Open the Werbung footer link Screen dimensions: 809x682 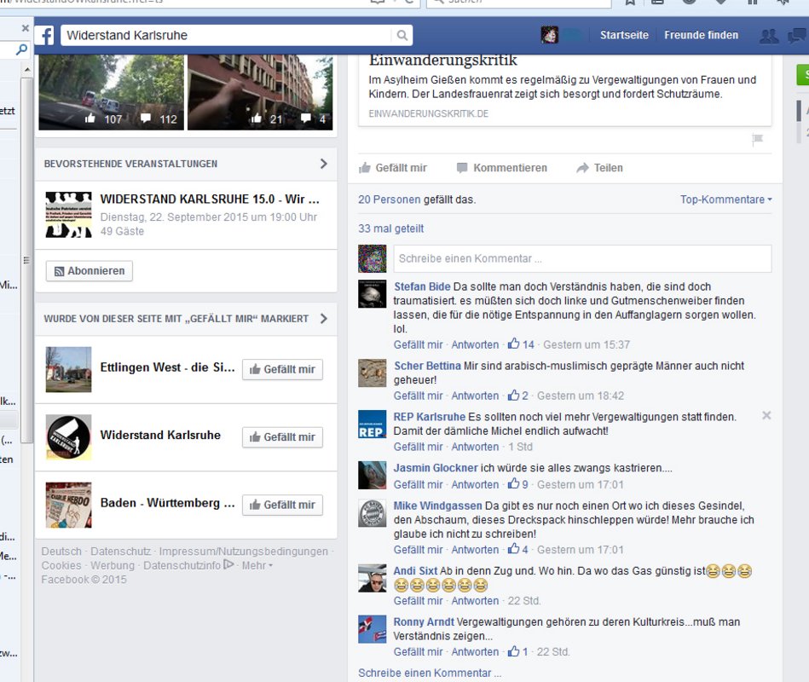(x=113, y=565)
